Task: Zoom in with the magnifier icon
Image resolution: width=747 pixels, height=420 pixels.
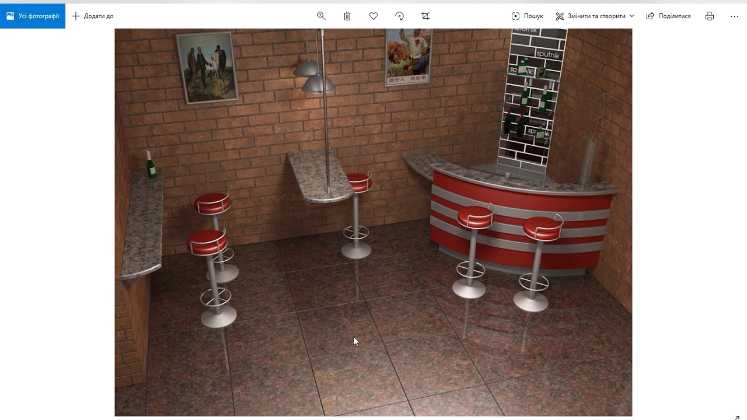Action: pos(321,16)
